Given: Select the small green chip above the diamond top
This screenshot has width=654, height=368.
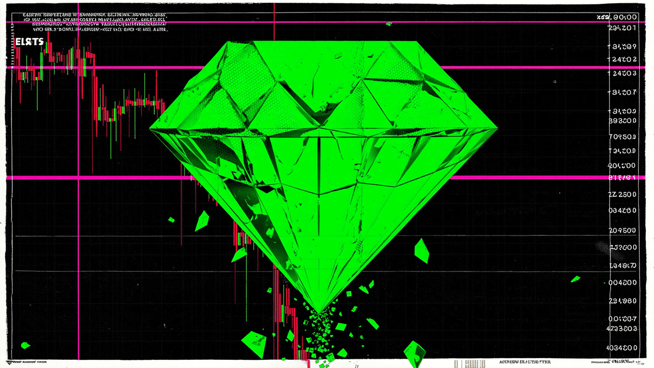Looking at the screenshot, I should pyautogui.click(x=389, y=23).
